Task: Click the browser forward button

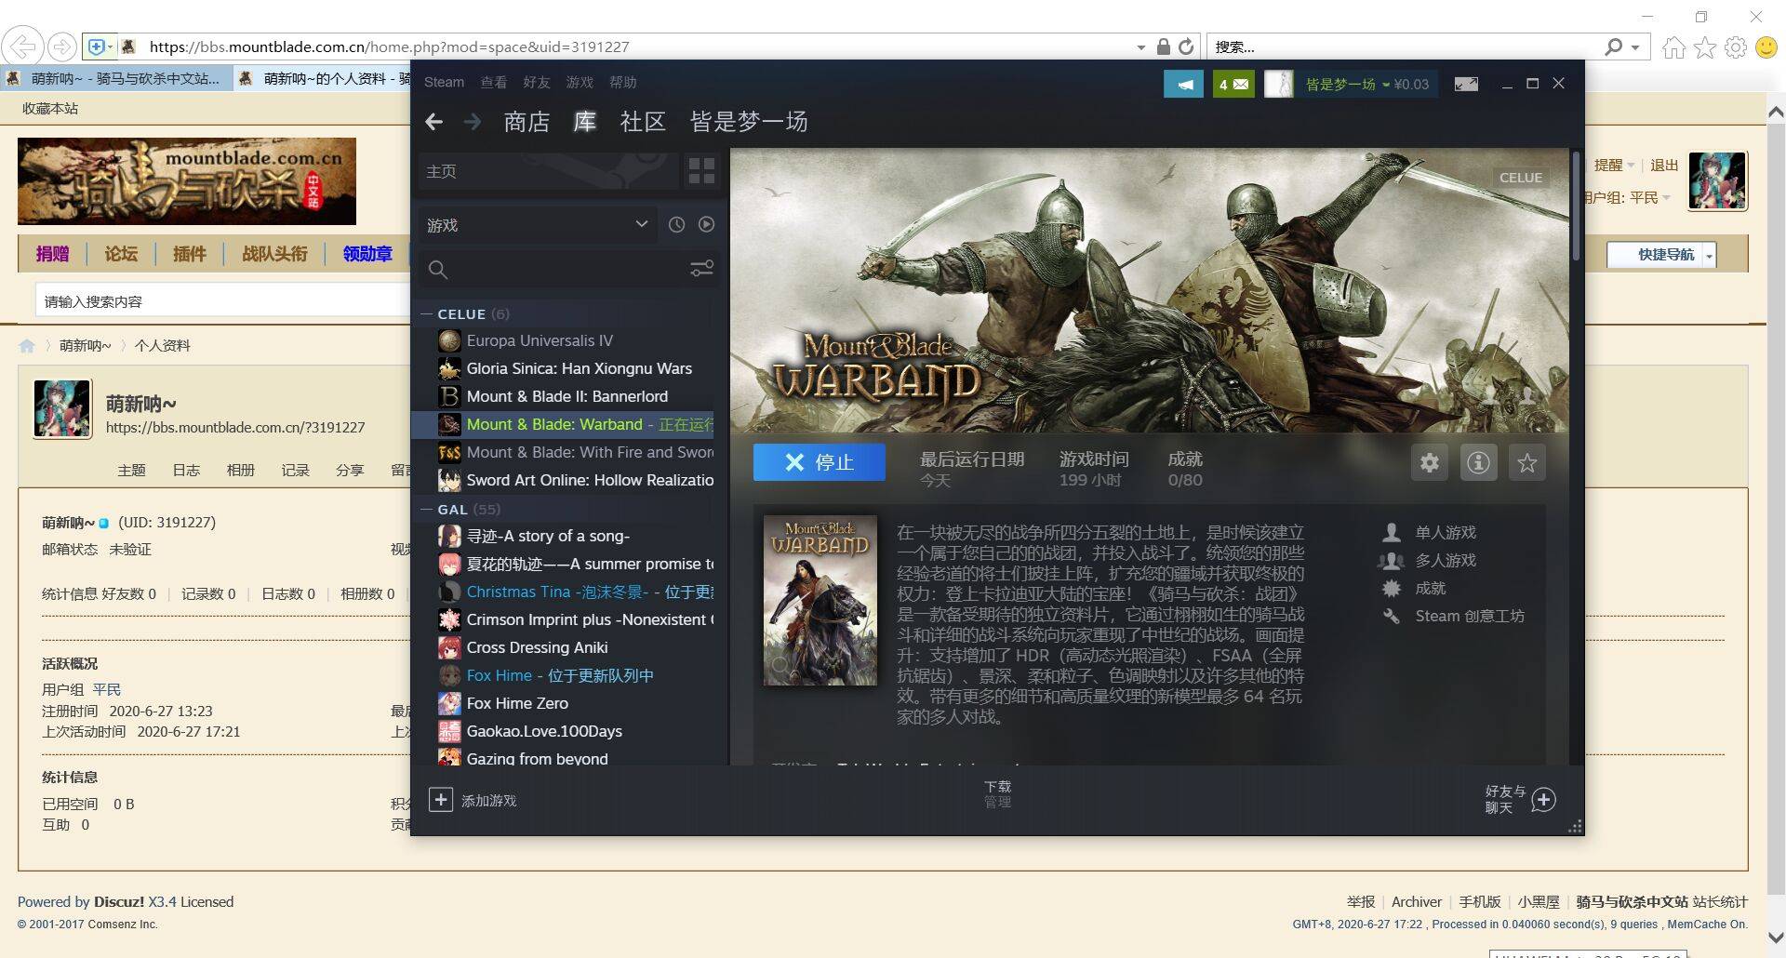Action: point(61,47)
